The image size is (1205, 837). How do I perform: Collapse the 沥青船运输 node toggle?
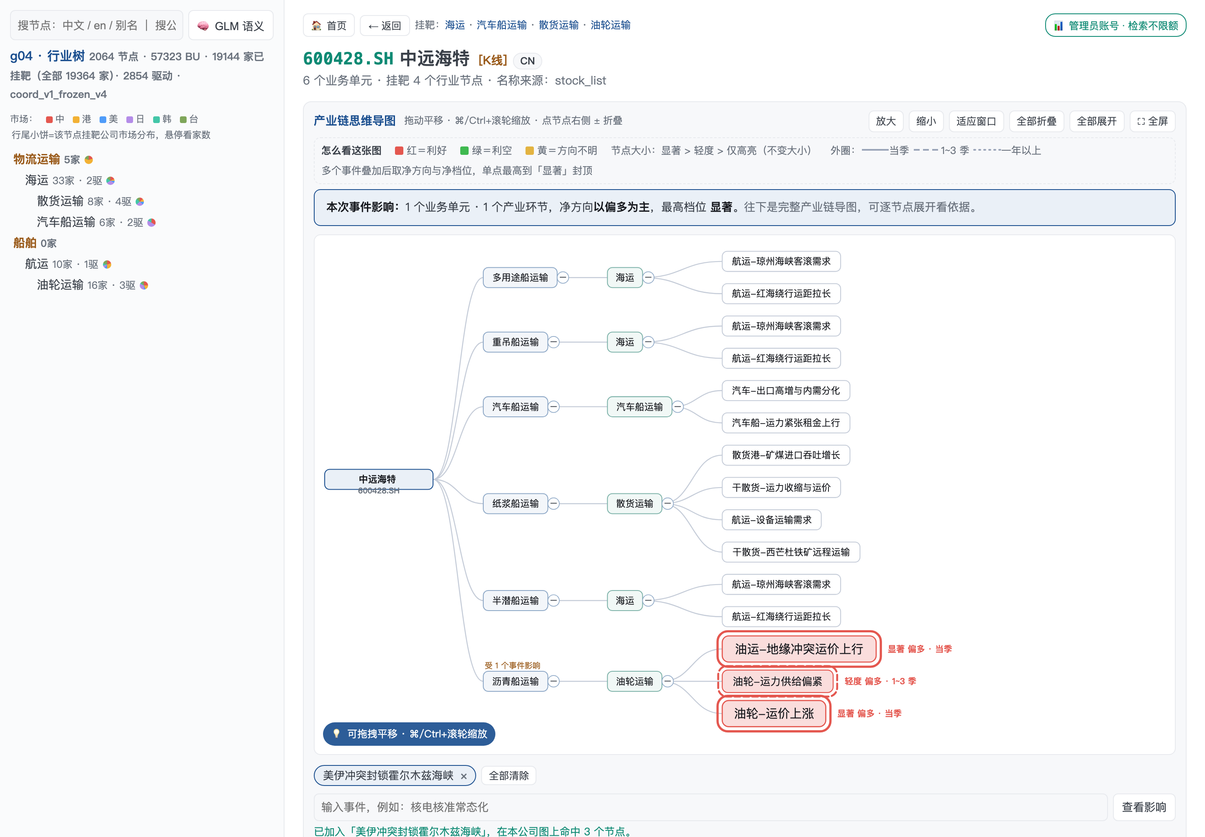pos(554,681)
